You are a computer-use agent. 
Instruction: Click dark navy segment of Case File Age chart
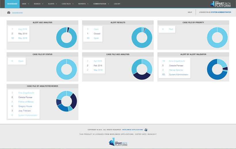point(142,77)
